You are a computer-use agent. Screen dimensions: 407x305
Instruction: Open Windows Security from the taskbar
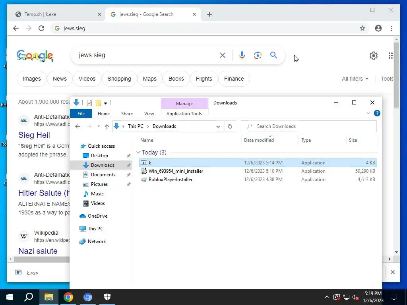pos(107,297)
